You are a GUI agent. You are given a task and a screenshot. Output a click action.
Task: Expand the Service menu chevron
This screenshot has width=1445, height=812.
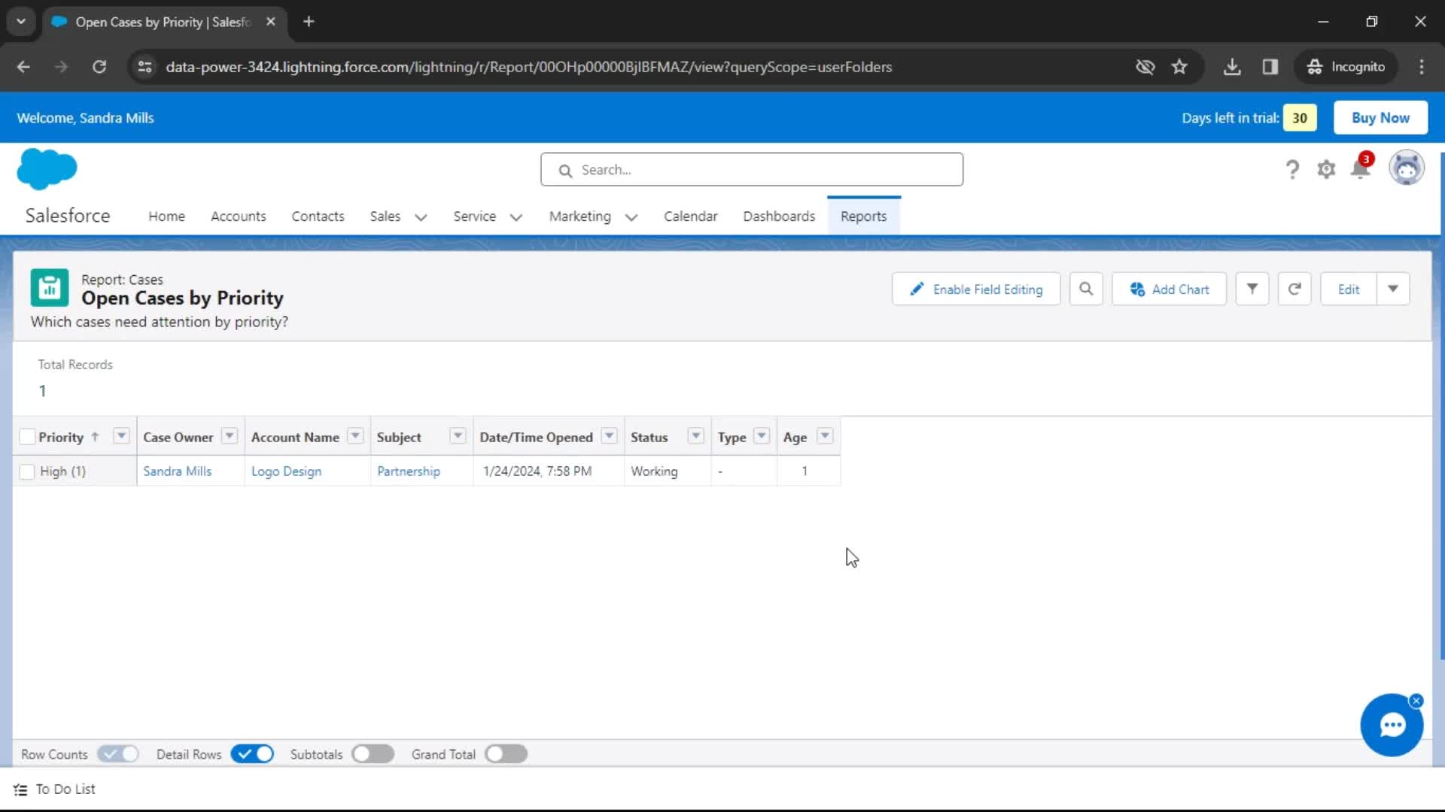tap(516, 217)
